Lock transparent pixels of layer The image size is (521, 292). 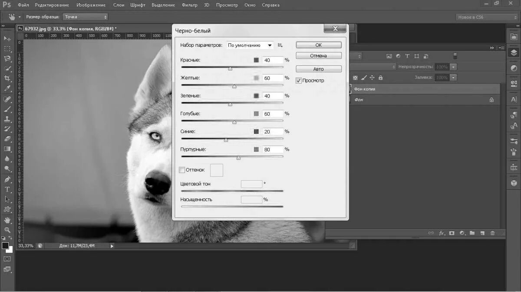tap(355, 78)
